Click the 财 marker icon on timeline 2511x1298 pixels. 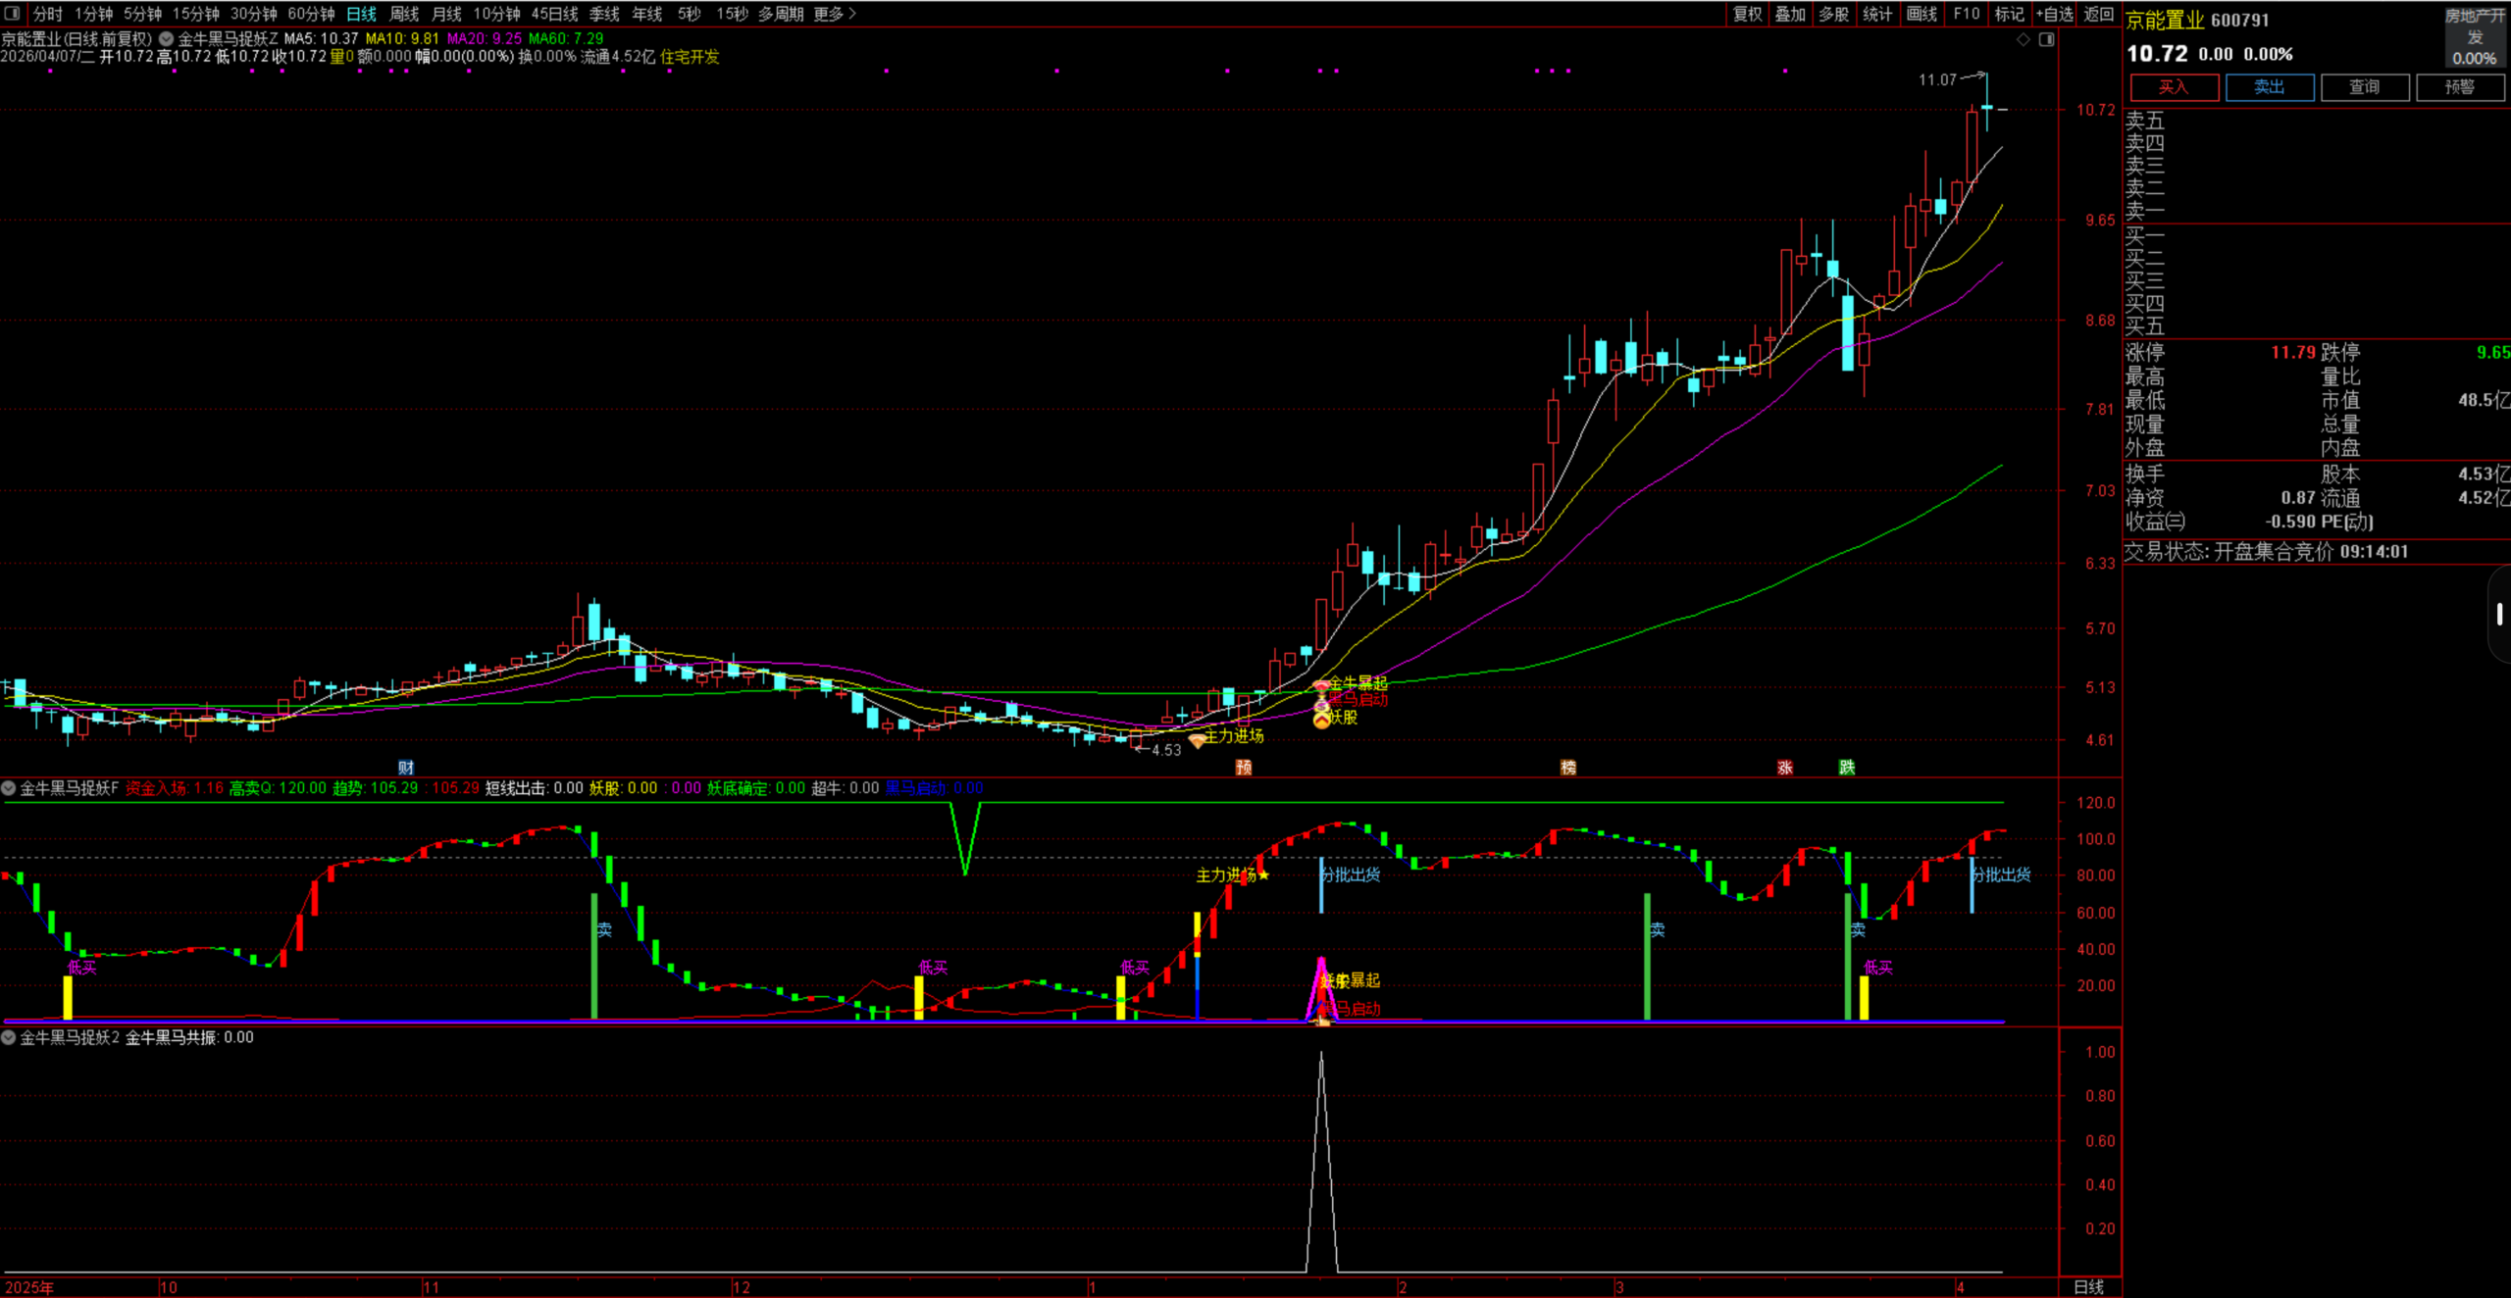pos(406,767)
